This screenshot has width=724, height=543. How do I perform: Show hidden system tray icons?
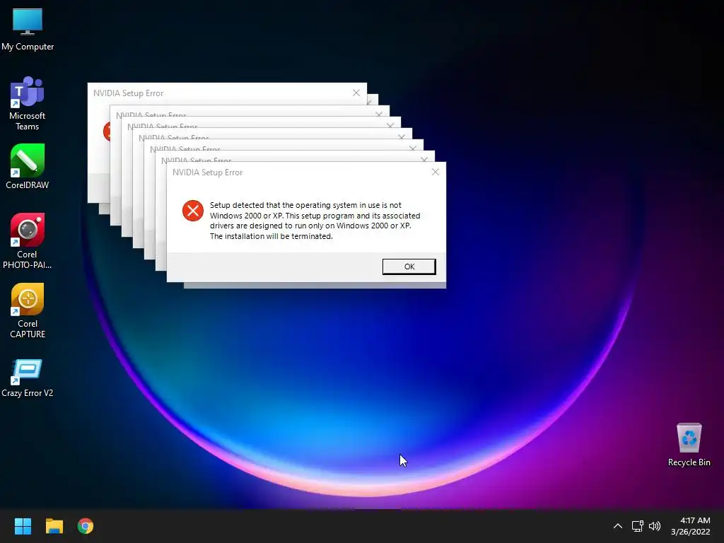click(x=617, y=526)
